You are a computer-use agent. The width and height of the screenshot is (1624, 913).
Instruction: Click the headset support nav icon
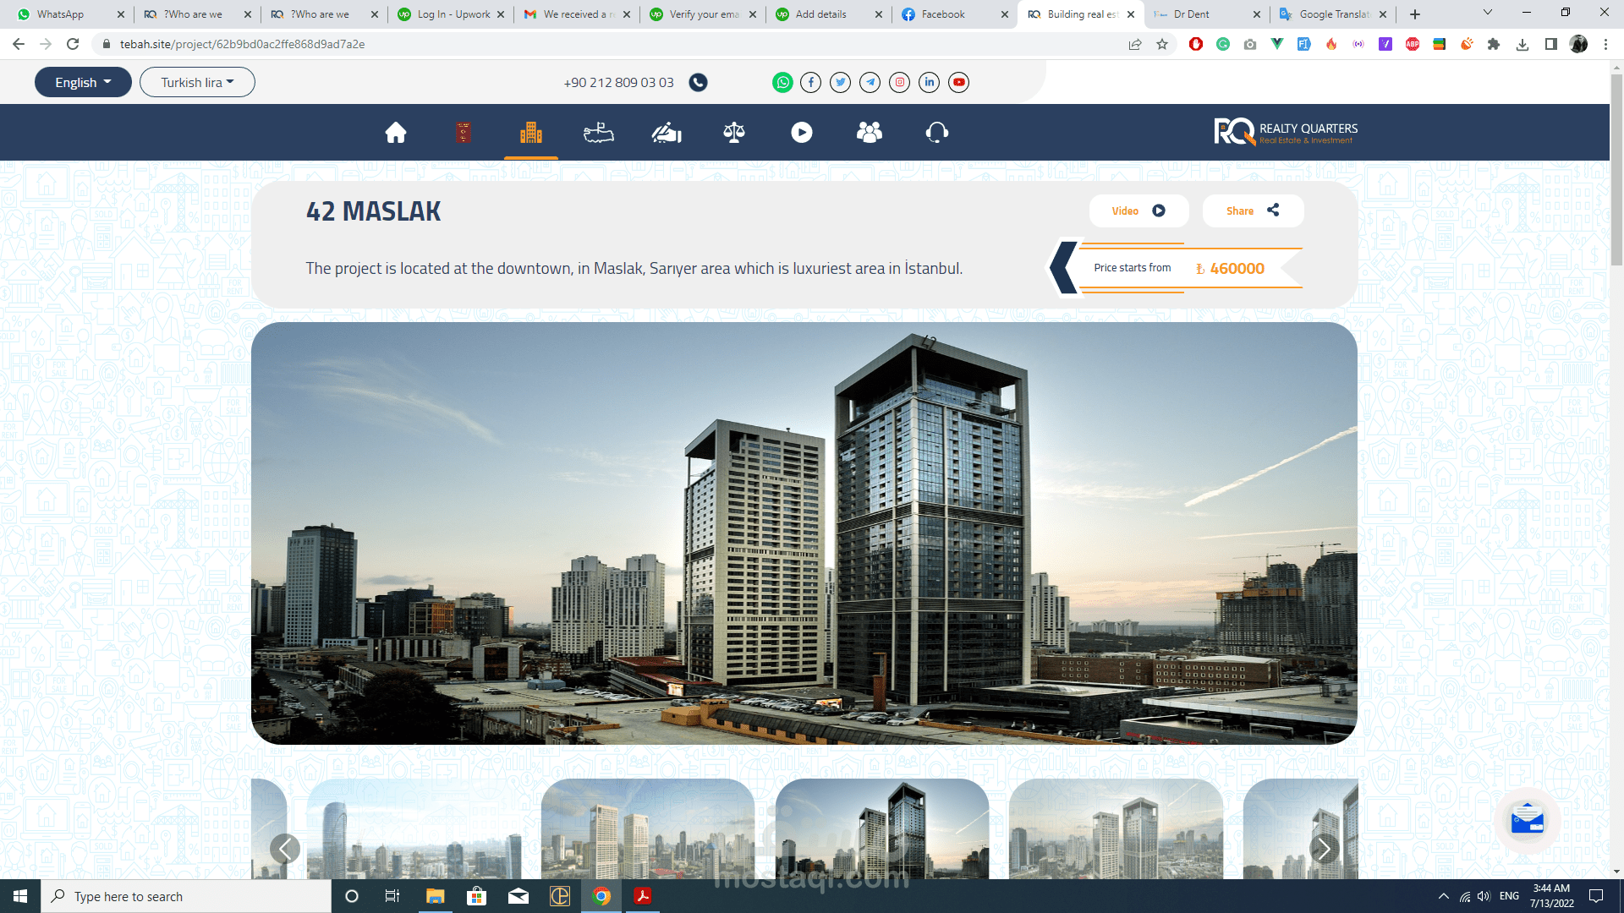pyautogui.click(x=937, y=133)
